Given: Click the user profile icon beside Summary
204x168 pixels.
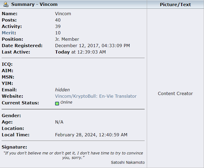Looking at the screenshot, I should click(x=6, y=5).
